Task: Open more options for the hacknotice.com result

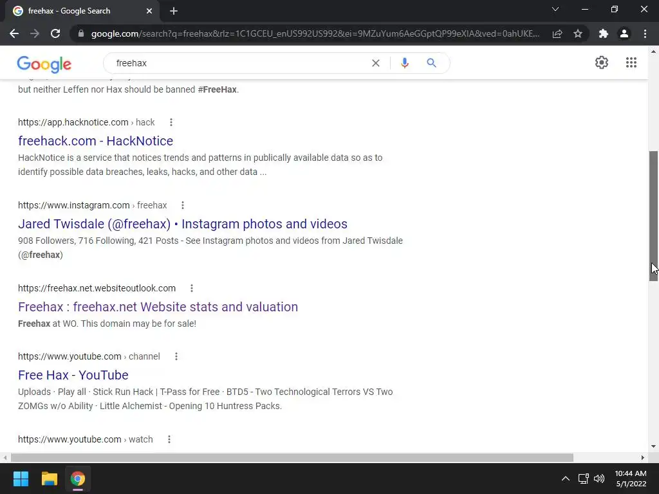Action: [171, 122]
